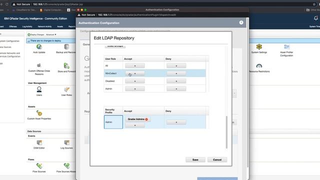This screenshot has width=320, height=180.
Task: Select the WinCollect user role row
Action: tap(154, 73)
